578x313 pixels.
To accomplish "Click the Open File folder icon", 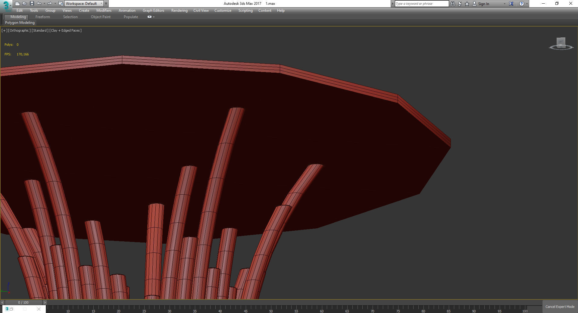I will tap(24, 4).
